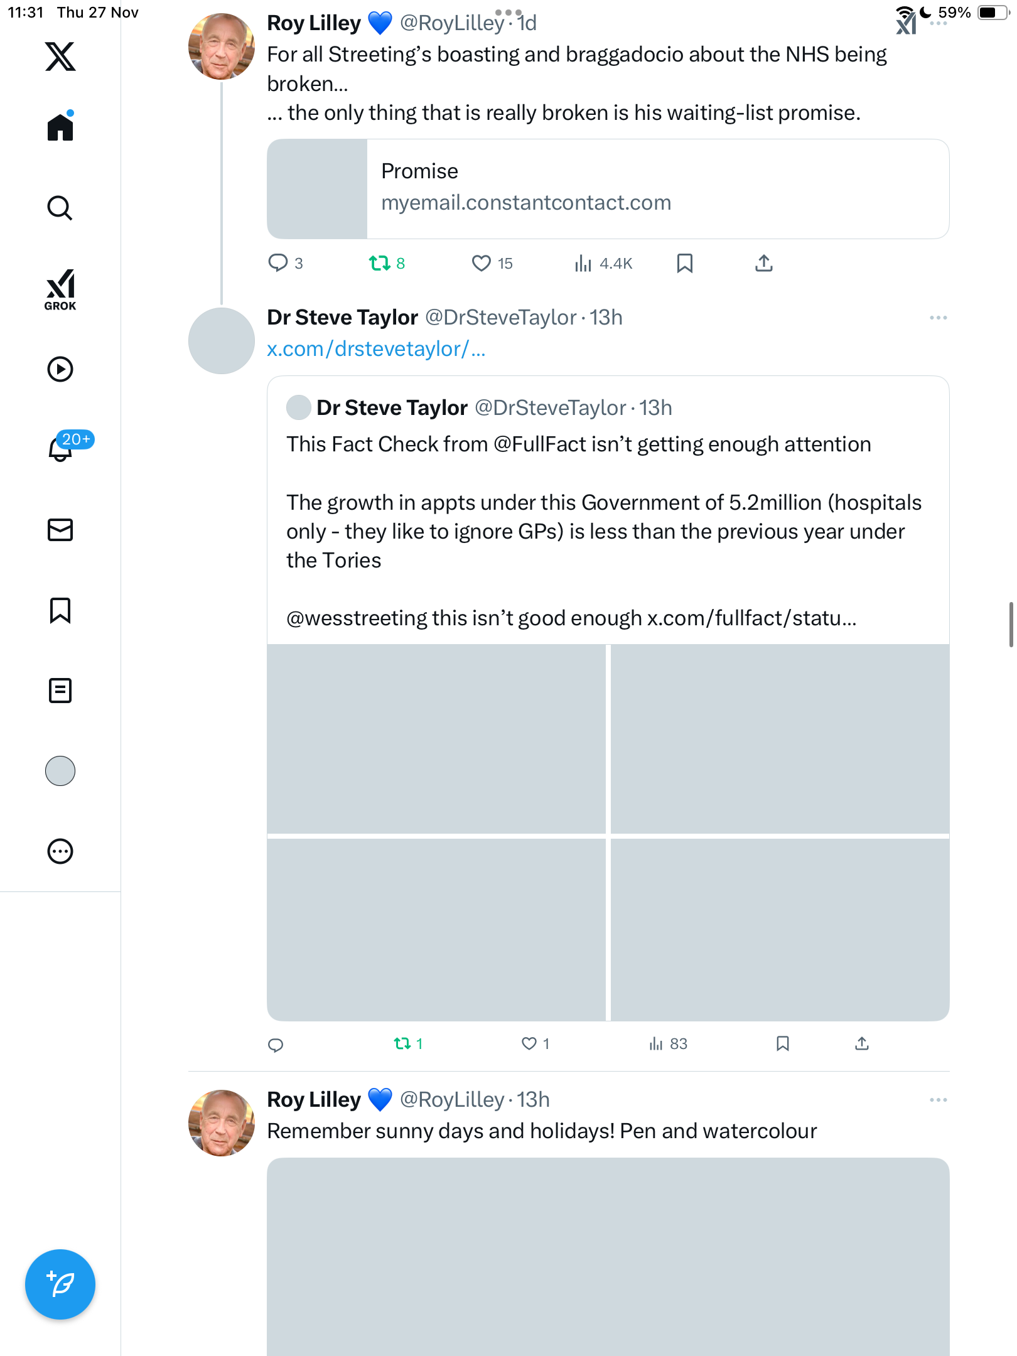Image resolution: width=1017 pixels, height=1356 pixels.
Task: Open the video tab in sidebar
Action: click(60, 369)
